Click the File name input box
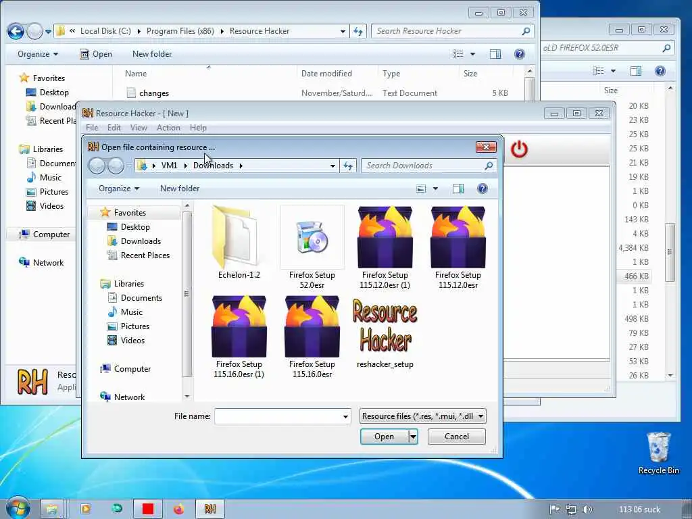The width and height of the screenshot is (692, 519). (x=278, y=416)
